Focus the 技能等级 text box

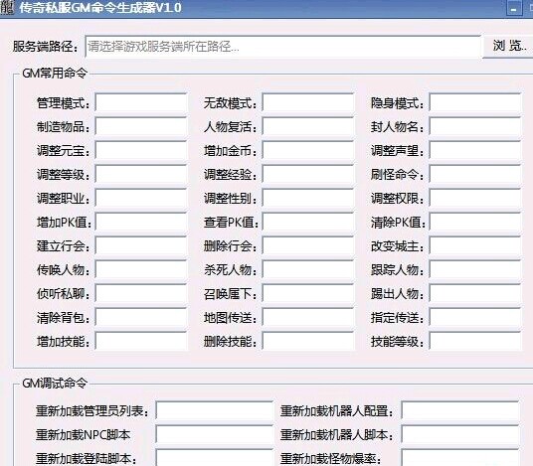point(475,341)
